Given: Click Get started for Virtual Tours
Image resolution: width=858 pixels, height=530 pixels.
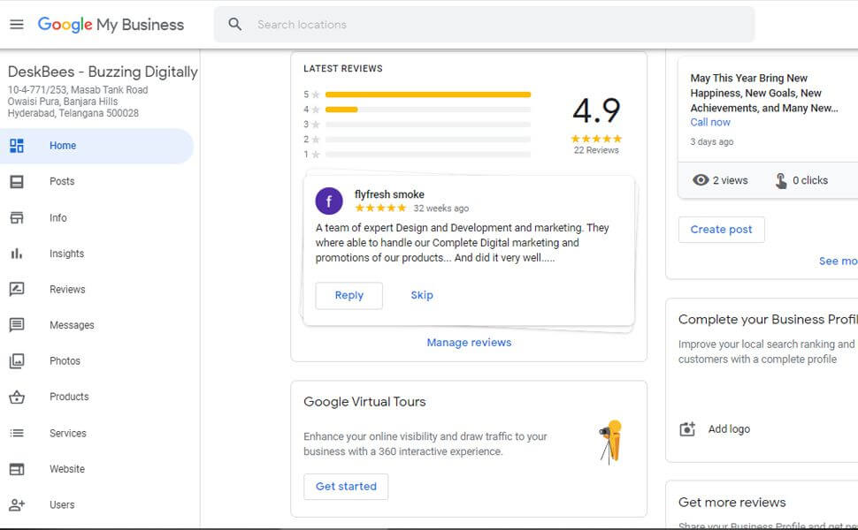Looking at the screenshot, I should [346, 487].
